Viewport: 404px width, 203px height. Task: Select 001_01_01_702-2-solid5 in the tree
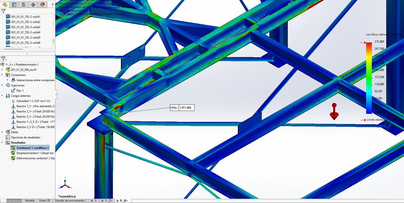click(x=26, y=37)
